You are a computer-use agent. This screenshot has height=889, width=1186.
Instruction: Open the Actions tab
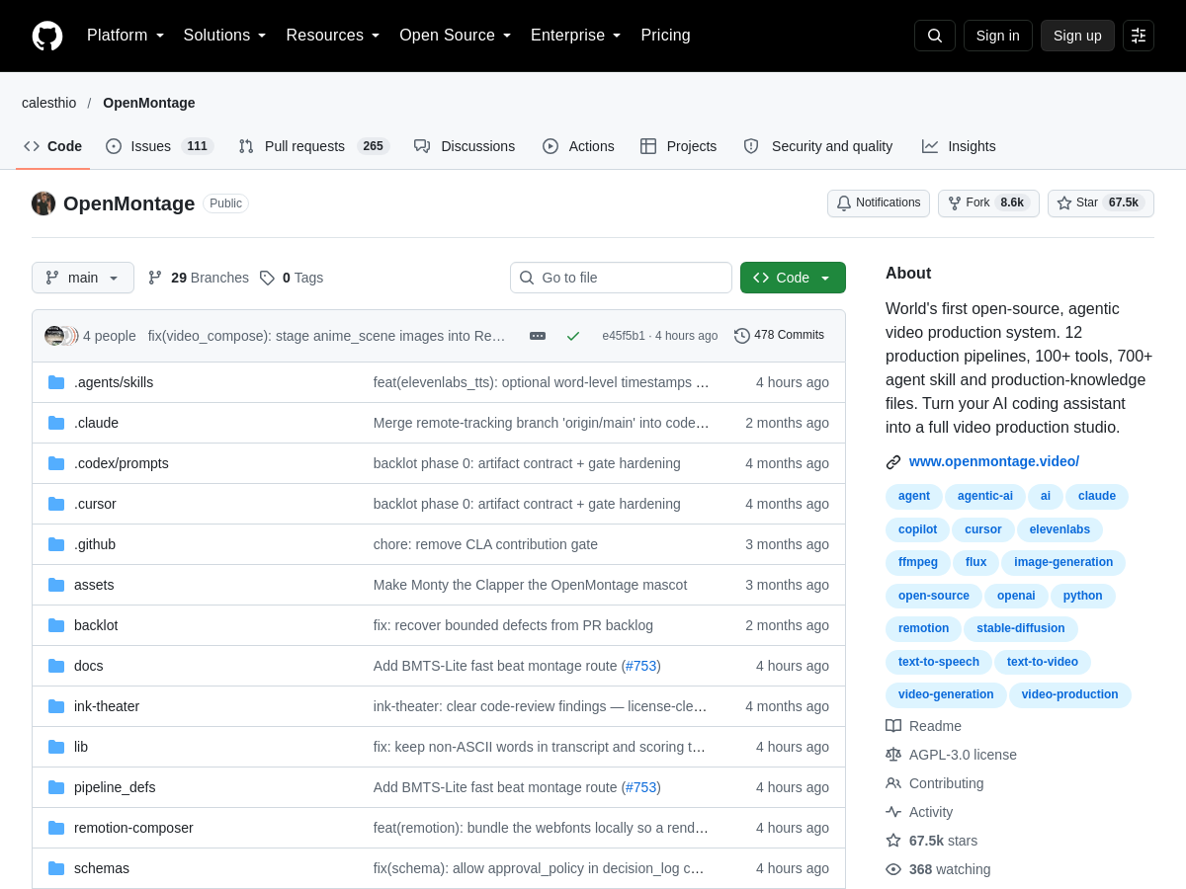[578, 146]
